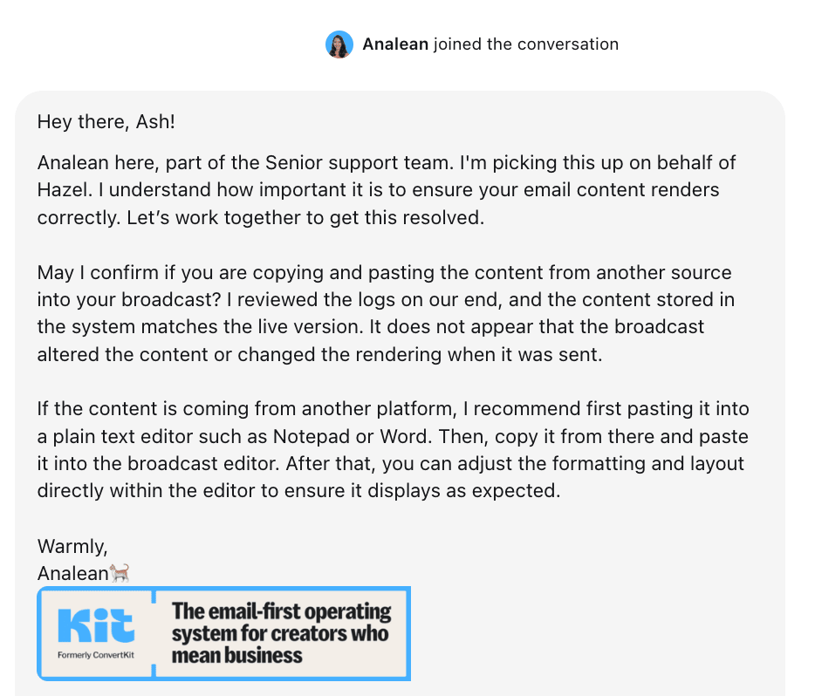Click the word 'Hazel' in the message
The image size is (815, 696).
[x=61, y=190]
